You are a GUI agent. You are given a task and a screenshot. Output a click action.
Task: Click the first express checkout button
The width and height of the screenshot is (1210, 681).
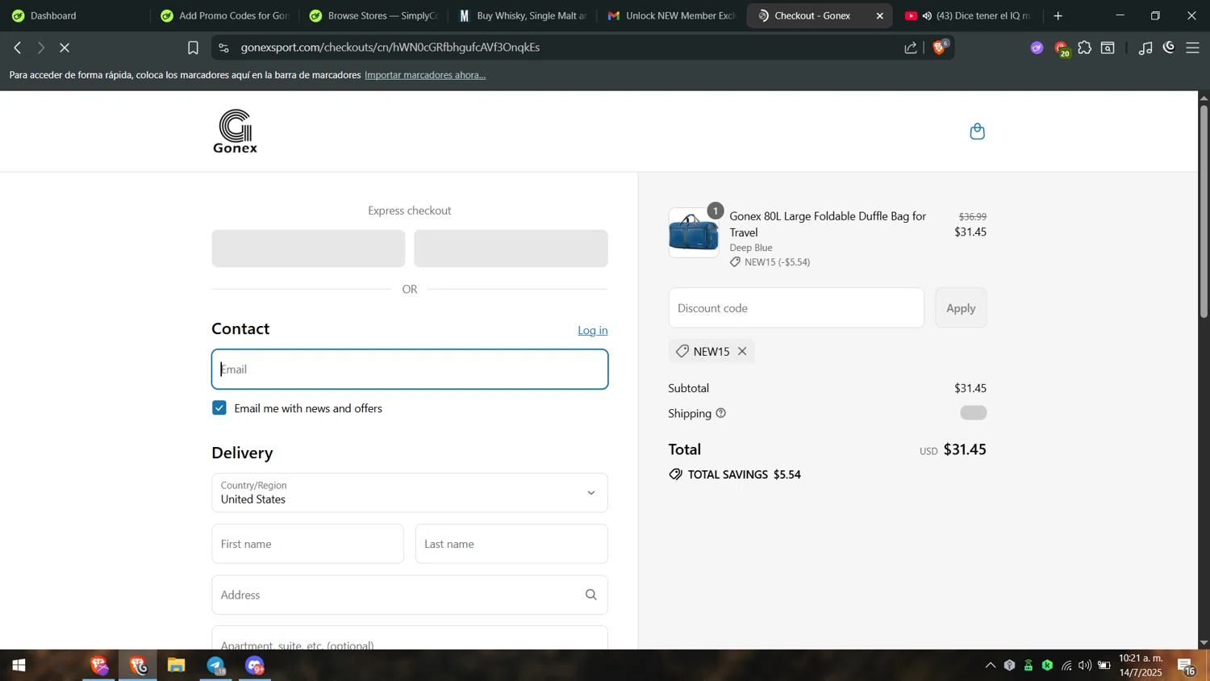pos(308,249)
